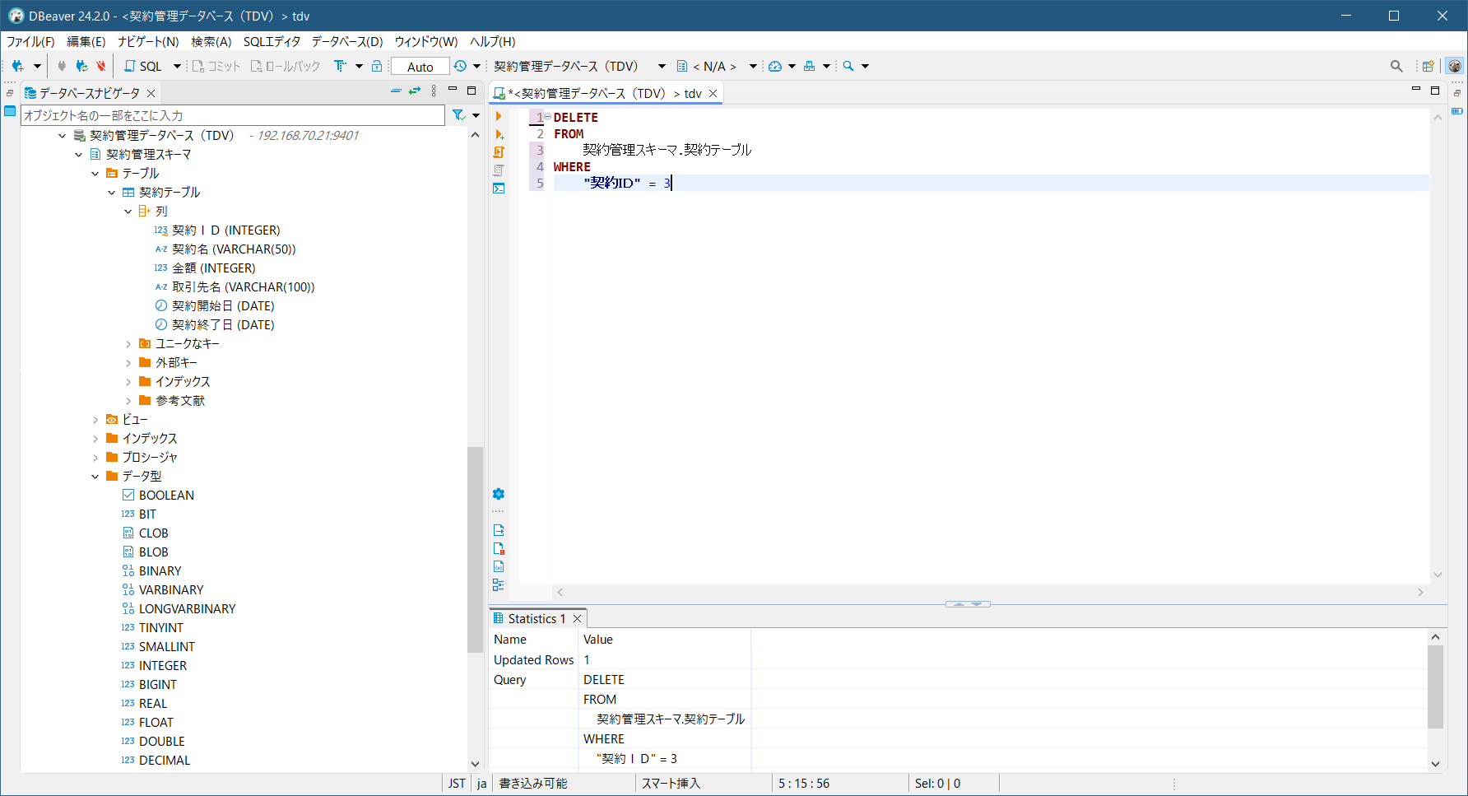Click the show variables panel icon
This screenshot has width=1468, height=796.
click(x=499, y=566)
